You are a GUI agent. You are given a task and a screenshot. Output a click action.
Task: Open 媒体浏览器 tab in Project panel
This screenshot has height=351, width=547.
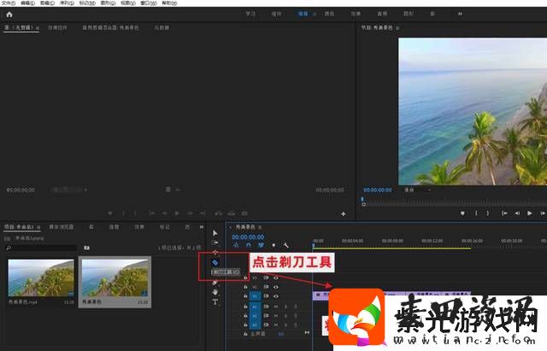coord(61,227)
